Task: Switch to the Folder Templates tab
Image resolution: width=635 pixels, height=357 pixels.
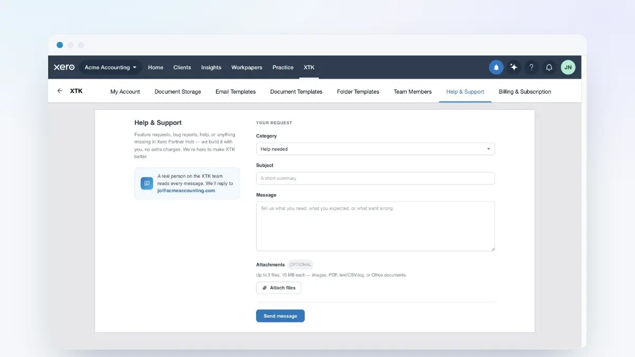Action: [358, 91]
